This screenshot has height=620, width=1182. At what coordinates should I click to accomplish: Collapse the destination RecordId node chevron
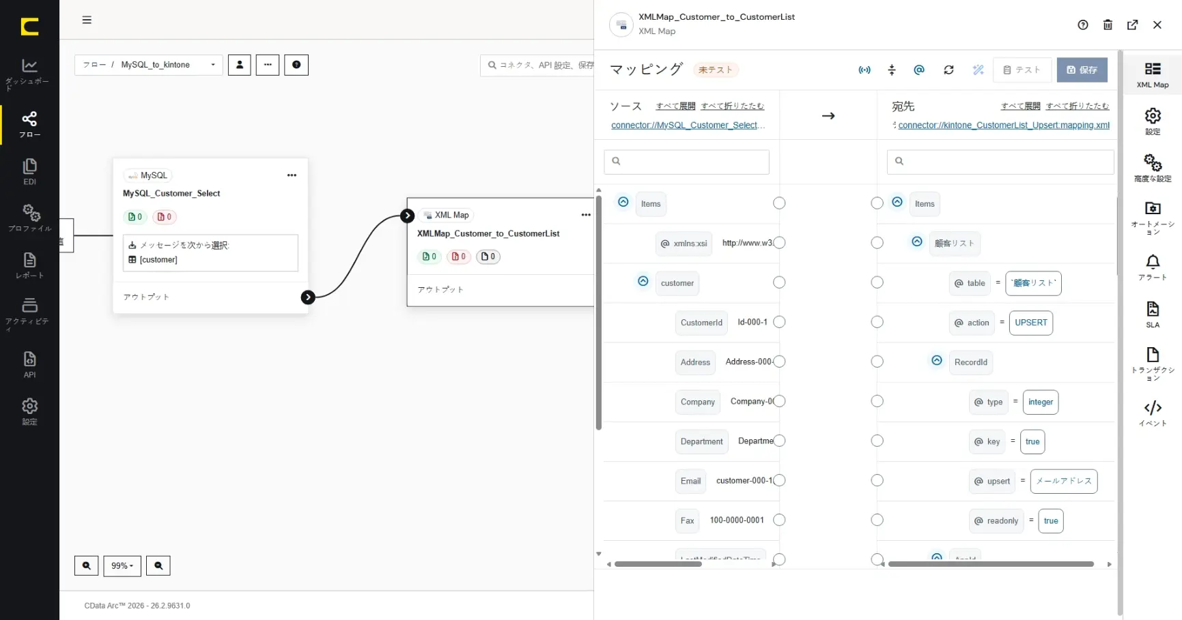937,360
